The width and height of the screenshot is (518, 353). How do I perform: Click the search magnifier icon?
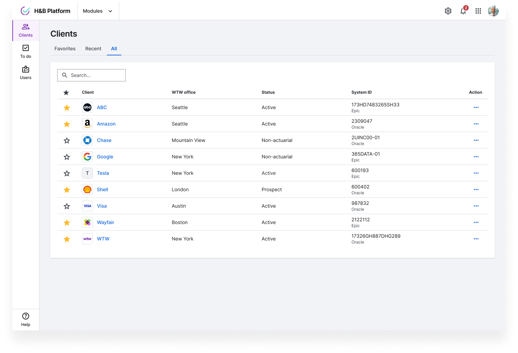[64, 75]
